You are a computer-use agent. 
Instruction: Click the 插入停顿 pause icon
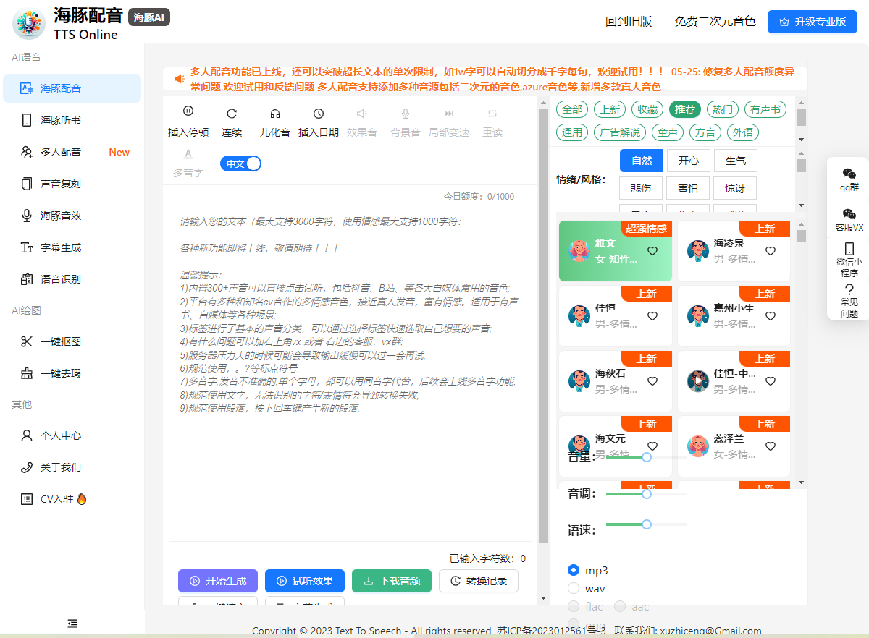tap(188, 120)
